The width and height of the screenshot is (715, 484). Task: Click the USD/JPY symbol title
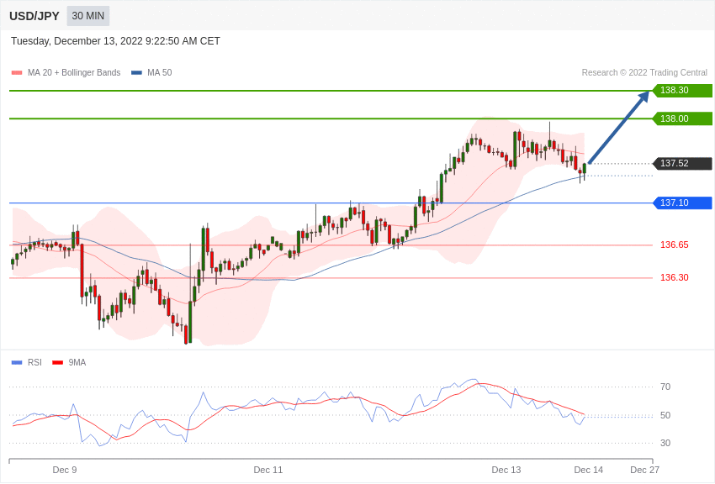pyautogui.click(x=34, y=16)
